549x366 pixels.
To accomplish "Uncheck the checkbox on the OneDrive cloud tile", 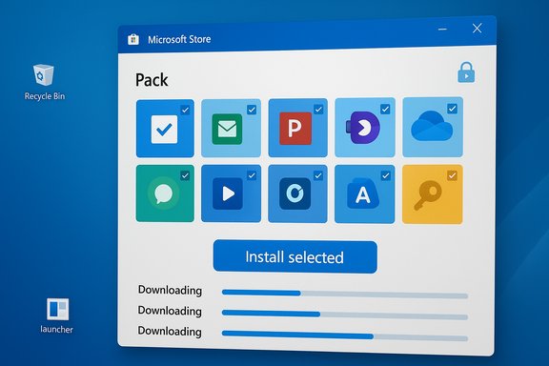I will coord(453,109).
